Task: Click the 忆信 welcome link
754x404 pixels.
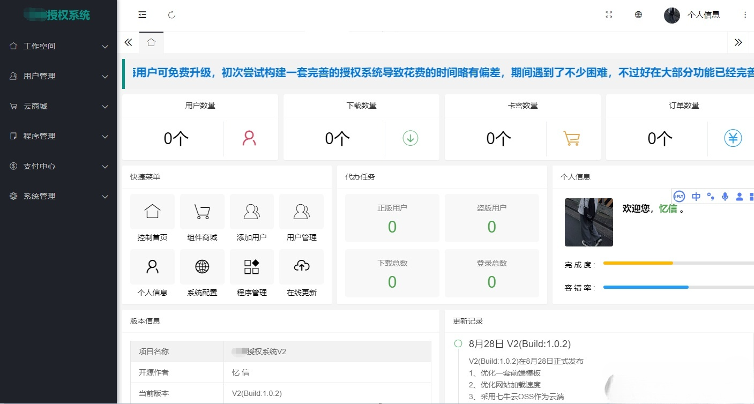Action: (669, 209)
